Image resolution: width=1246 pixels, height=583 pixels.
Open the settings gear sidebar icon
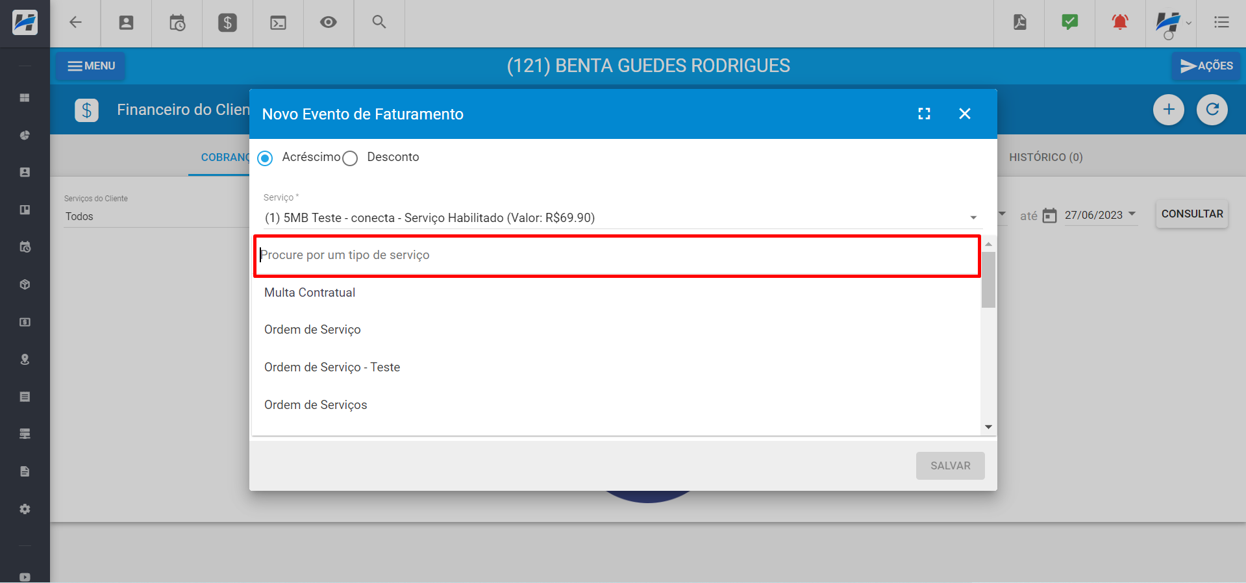(x=25, y=509)
